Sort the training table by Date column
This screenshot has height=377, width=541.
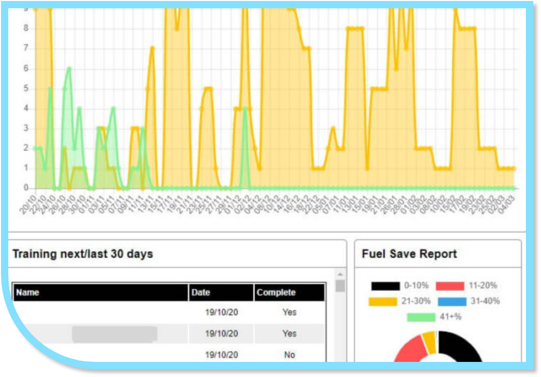(x=221, y=292)
